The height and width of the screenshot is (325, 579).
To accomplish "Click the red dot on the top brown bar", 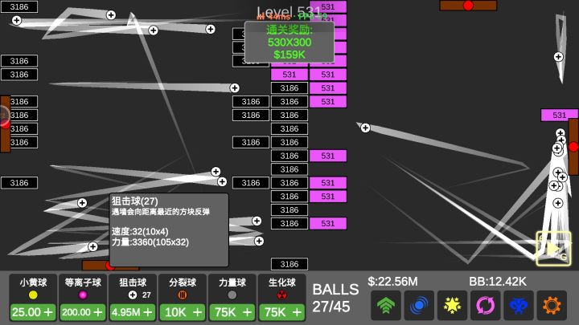I will (468, 6).
